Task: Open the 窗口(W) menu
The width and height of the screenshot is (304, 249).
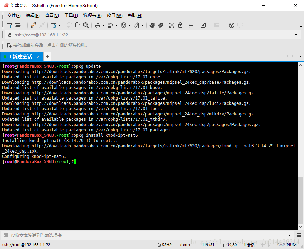Action: pyautogui.click(x=114, y=16)
